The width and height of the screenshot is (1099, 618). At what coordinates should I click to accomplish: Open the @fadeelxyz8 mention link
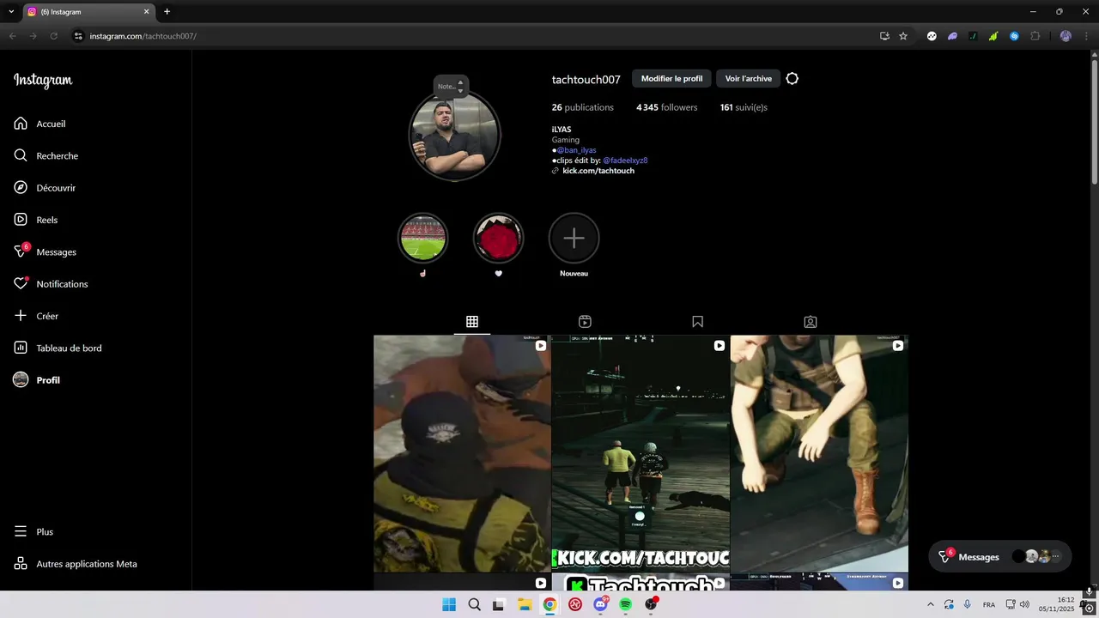pyautogui.click(x=625, y=161)
